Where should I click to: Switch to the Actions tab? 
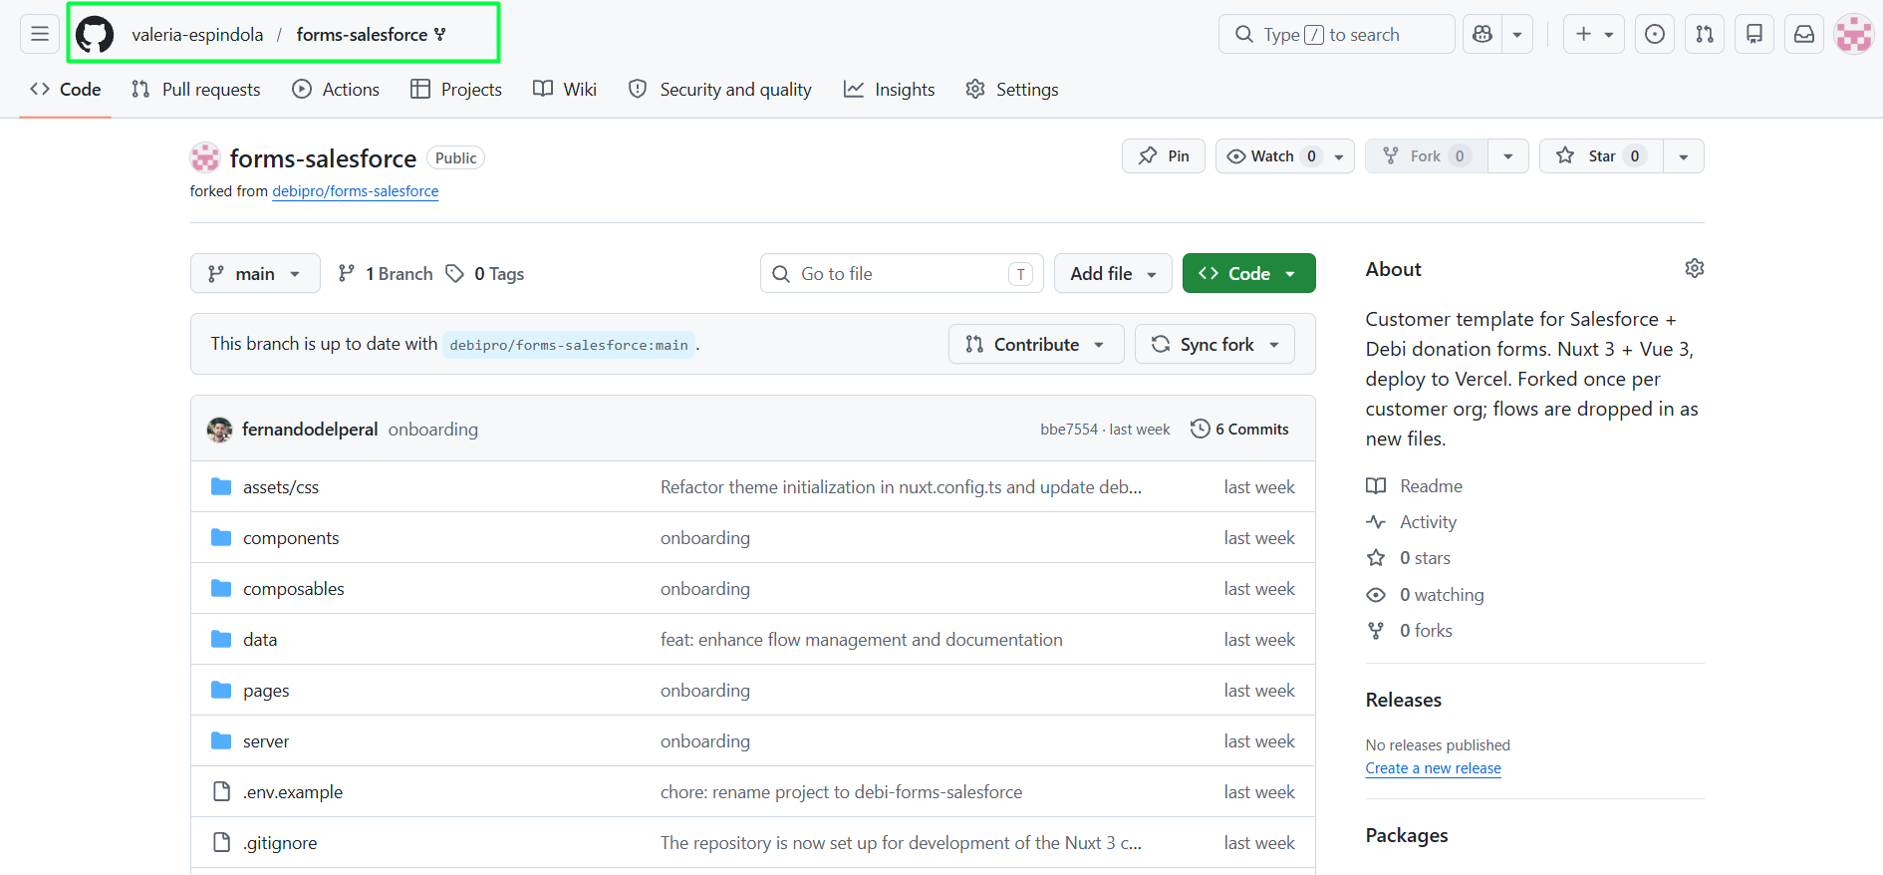click(x=336, y=90)
